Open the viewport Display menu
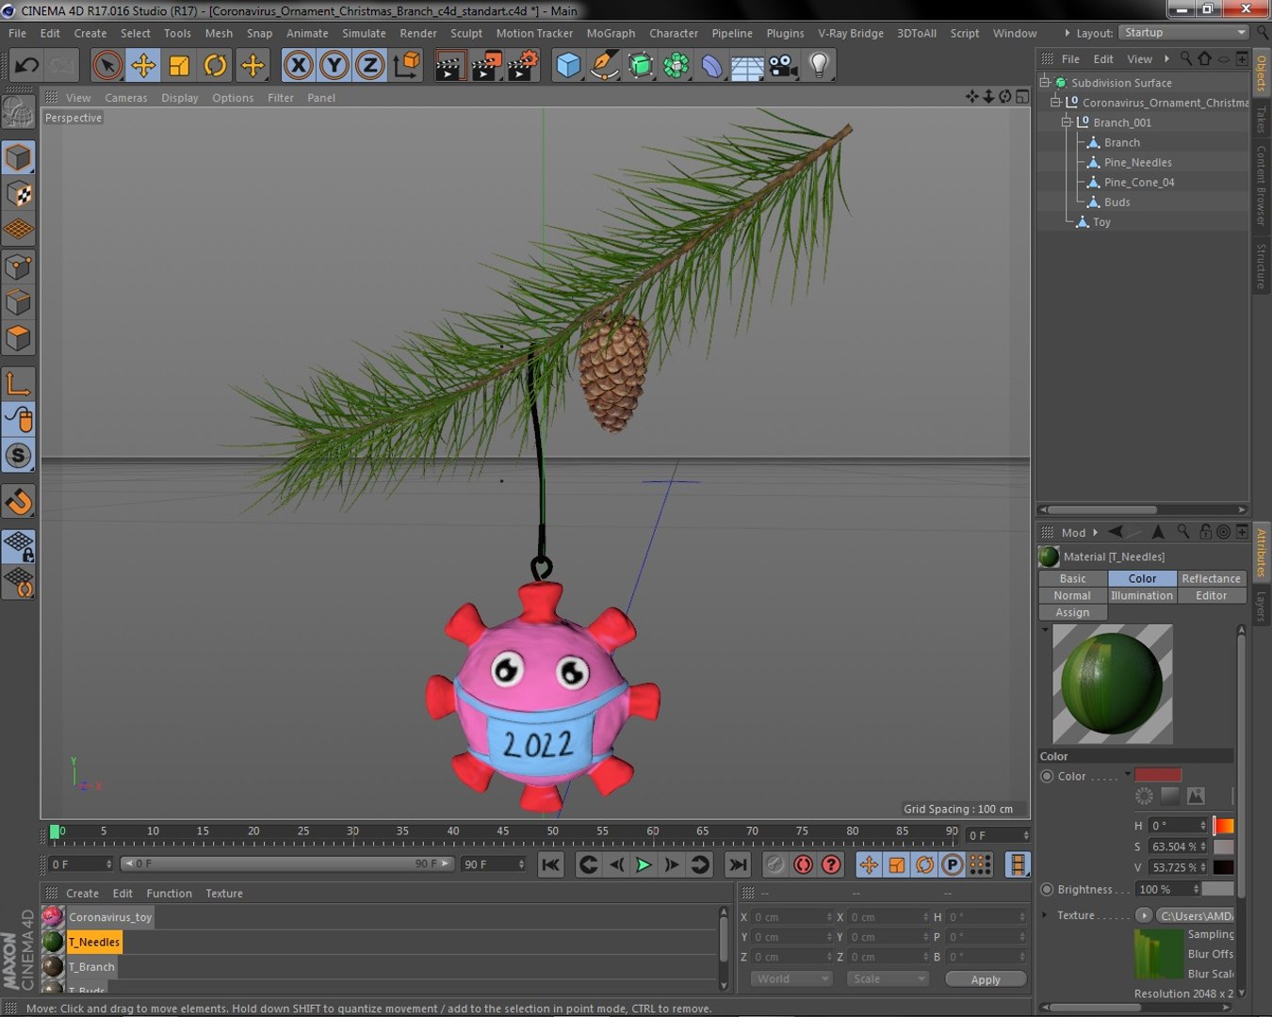 point(180,98)
